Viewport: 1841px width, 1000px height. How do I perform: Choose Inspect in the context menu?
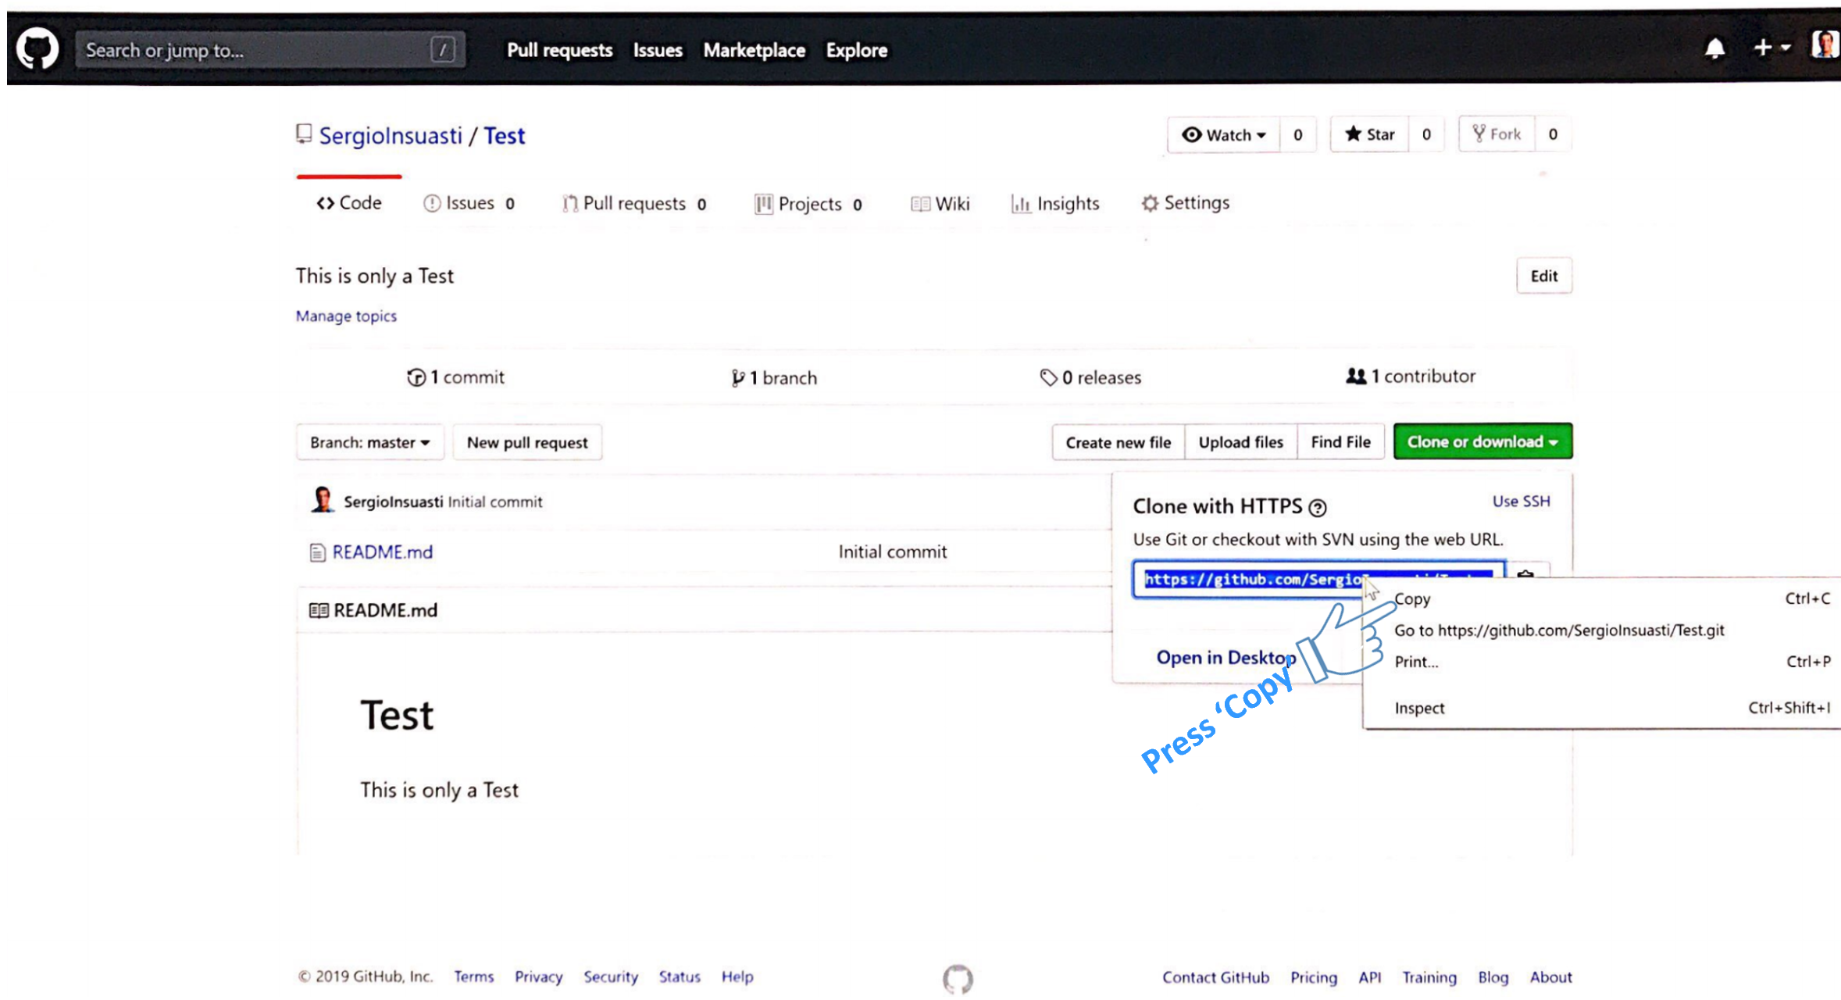pyautogui.click(x=1419, y=708)
